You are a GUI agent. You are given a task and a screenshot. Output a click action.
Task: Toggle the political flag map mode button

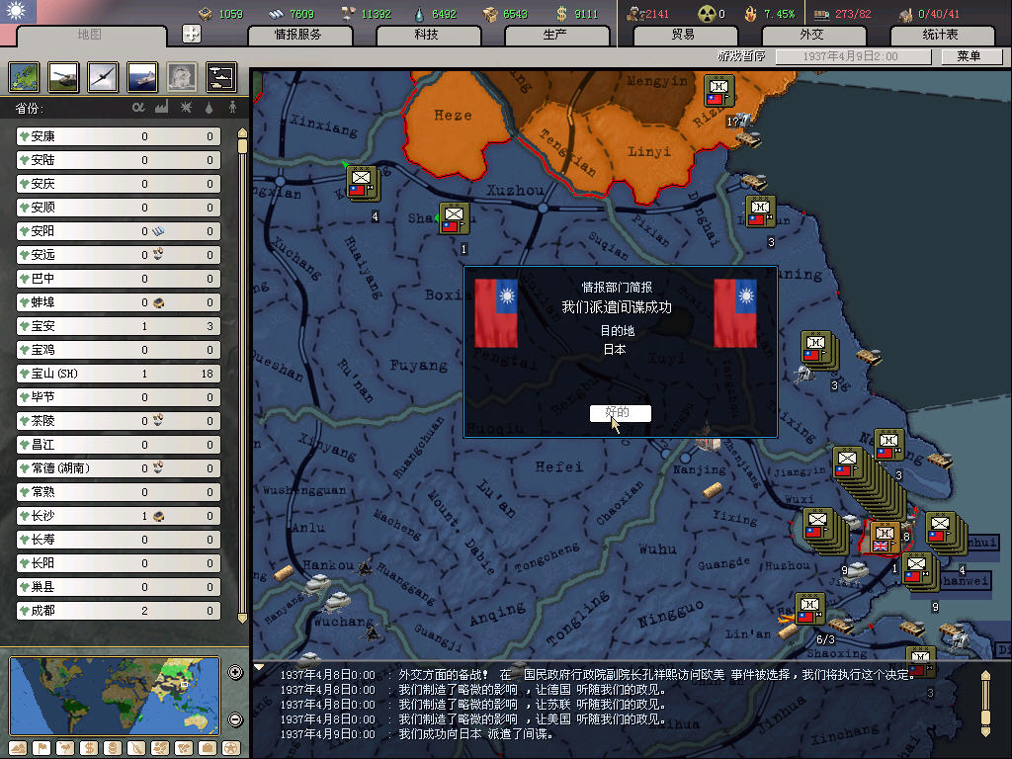pos(42,748)
